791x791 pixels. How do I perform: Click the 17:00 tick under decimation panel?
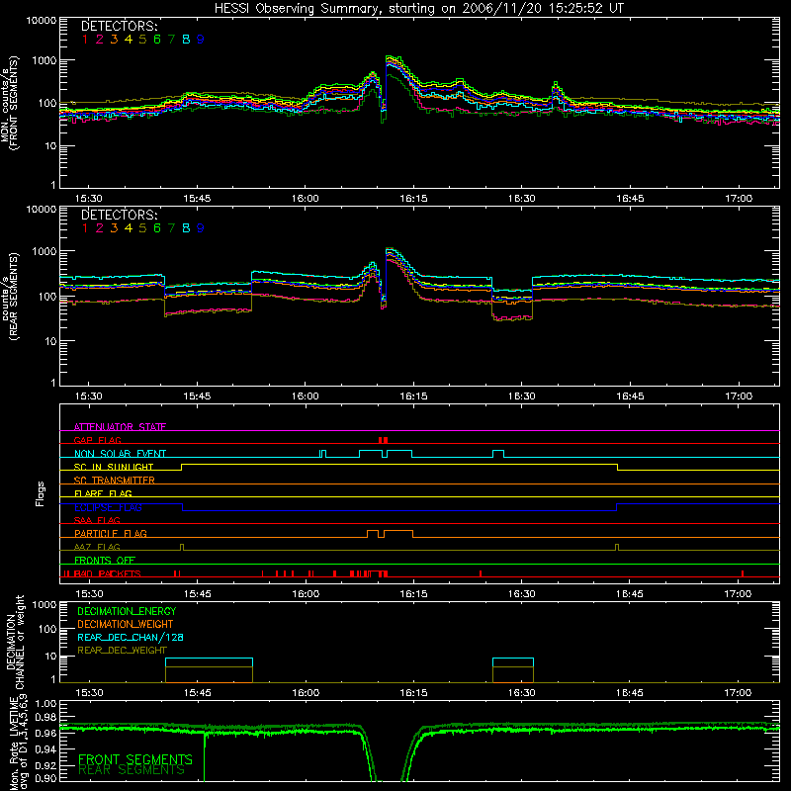point(739,693)
